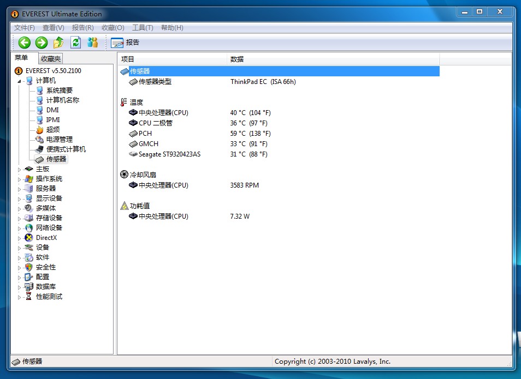This screenshot has width=521, height=379.
Task: Expand the 安全性 tree node
Action: click(19, 268)
